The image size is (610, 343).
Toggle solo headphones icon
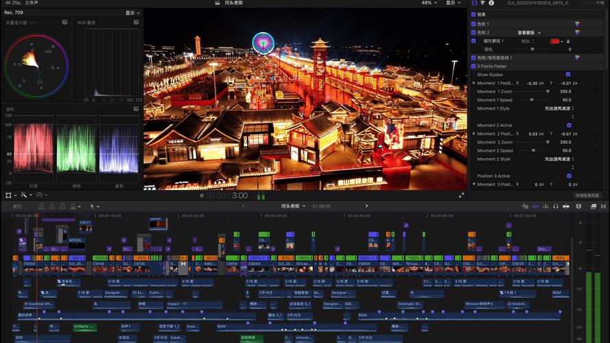coord(556,206)
